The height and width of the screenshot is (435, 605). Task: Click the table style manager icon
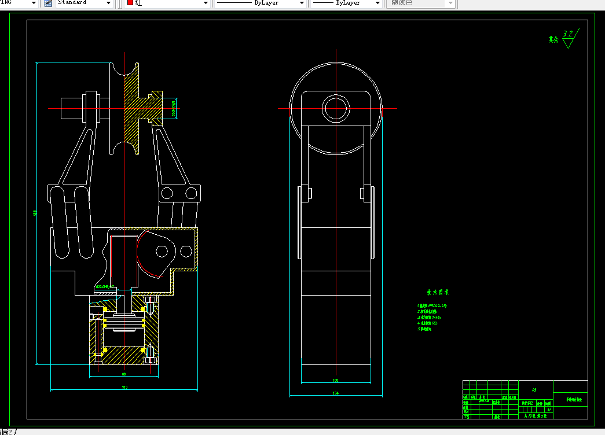(48, 3)
